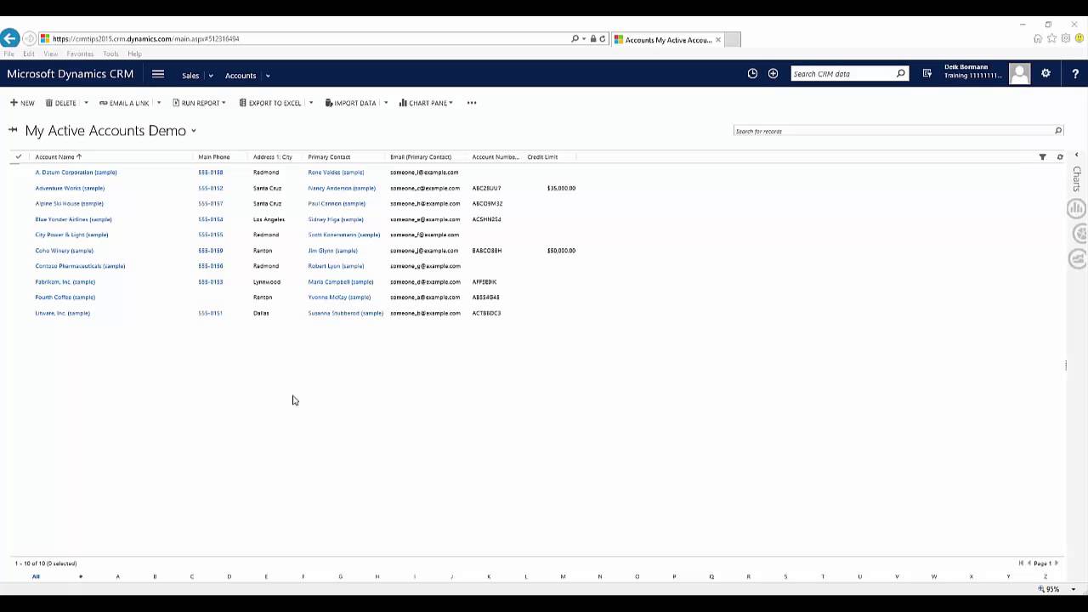Open grid filter funnel icon

pos(1042,157)
